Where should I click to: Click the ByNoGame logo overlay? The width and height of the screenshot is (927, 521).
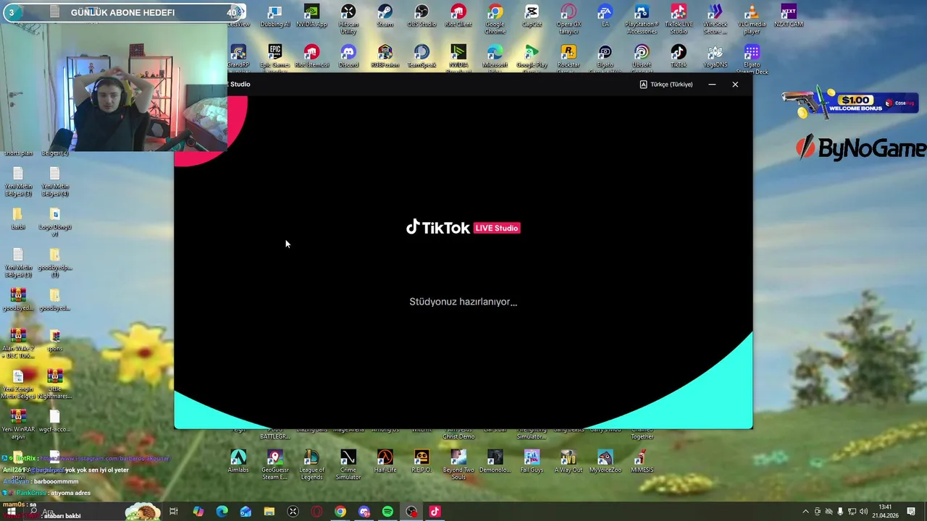(860, 148)
